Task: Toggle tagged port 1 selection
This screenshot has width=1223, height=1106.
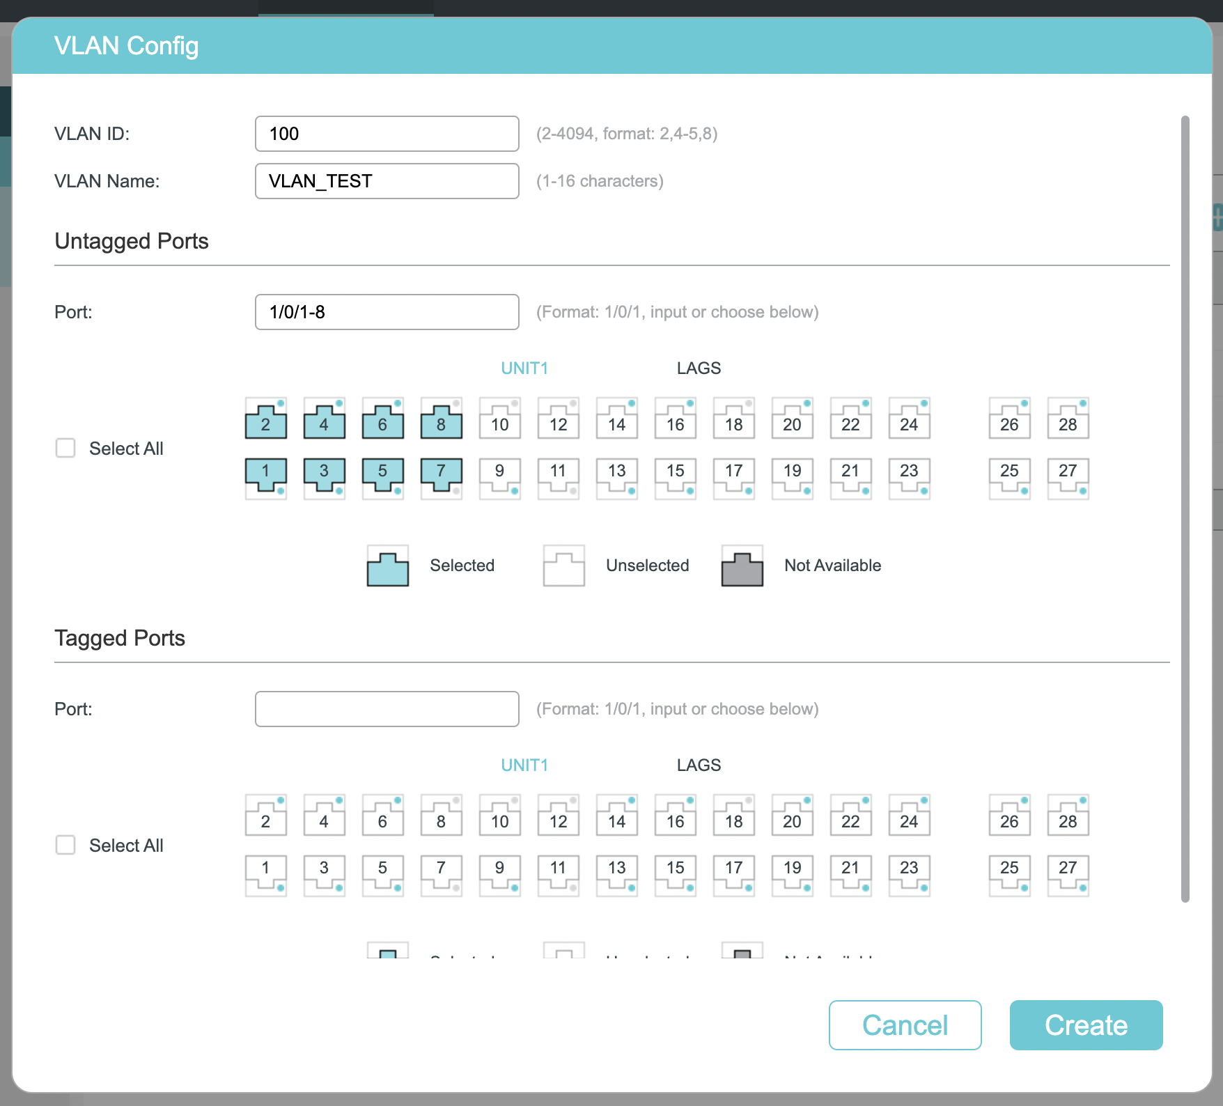Action: pyautogui.click(x=266, y=875)
